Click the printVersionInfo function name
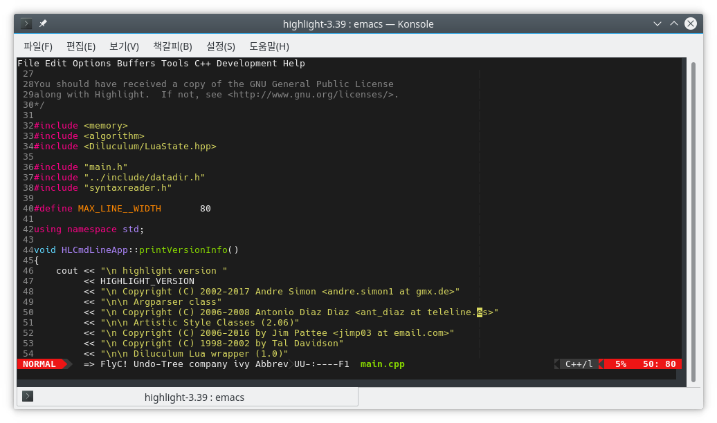The width and height of the screenshot is (717, 423). pos(183,250)
